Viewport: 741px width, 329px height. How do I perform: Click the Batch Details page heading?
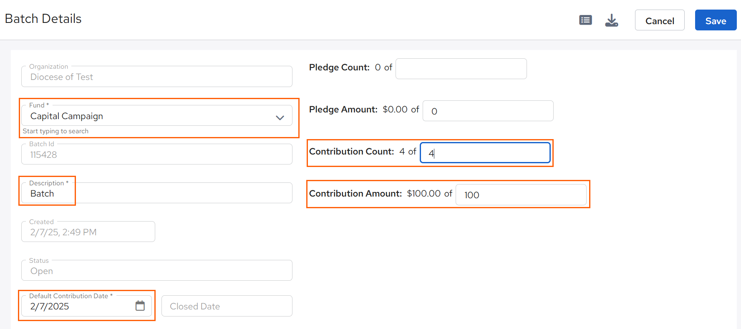point(43,19)
